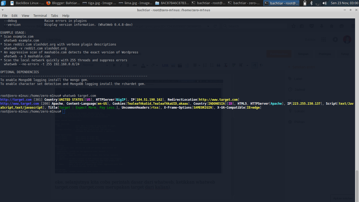
Task: Open the Tabs menu
Action: 54,16
